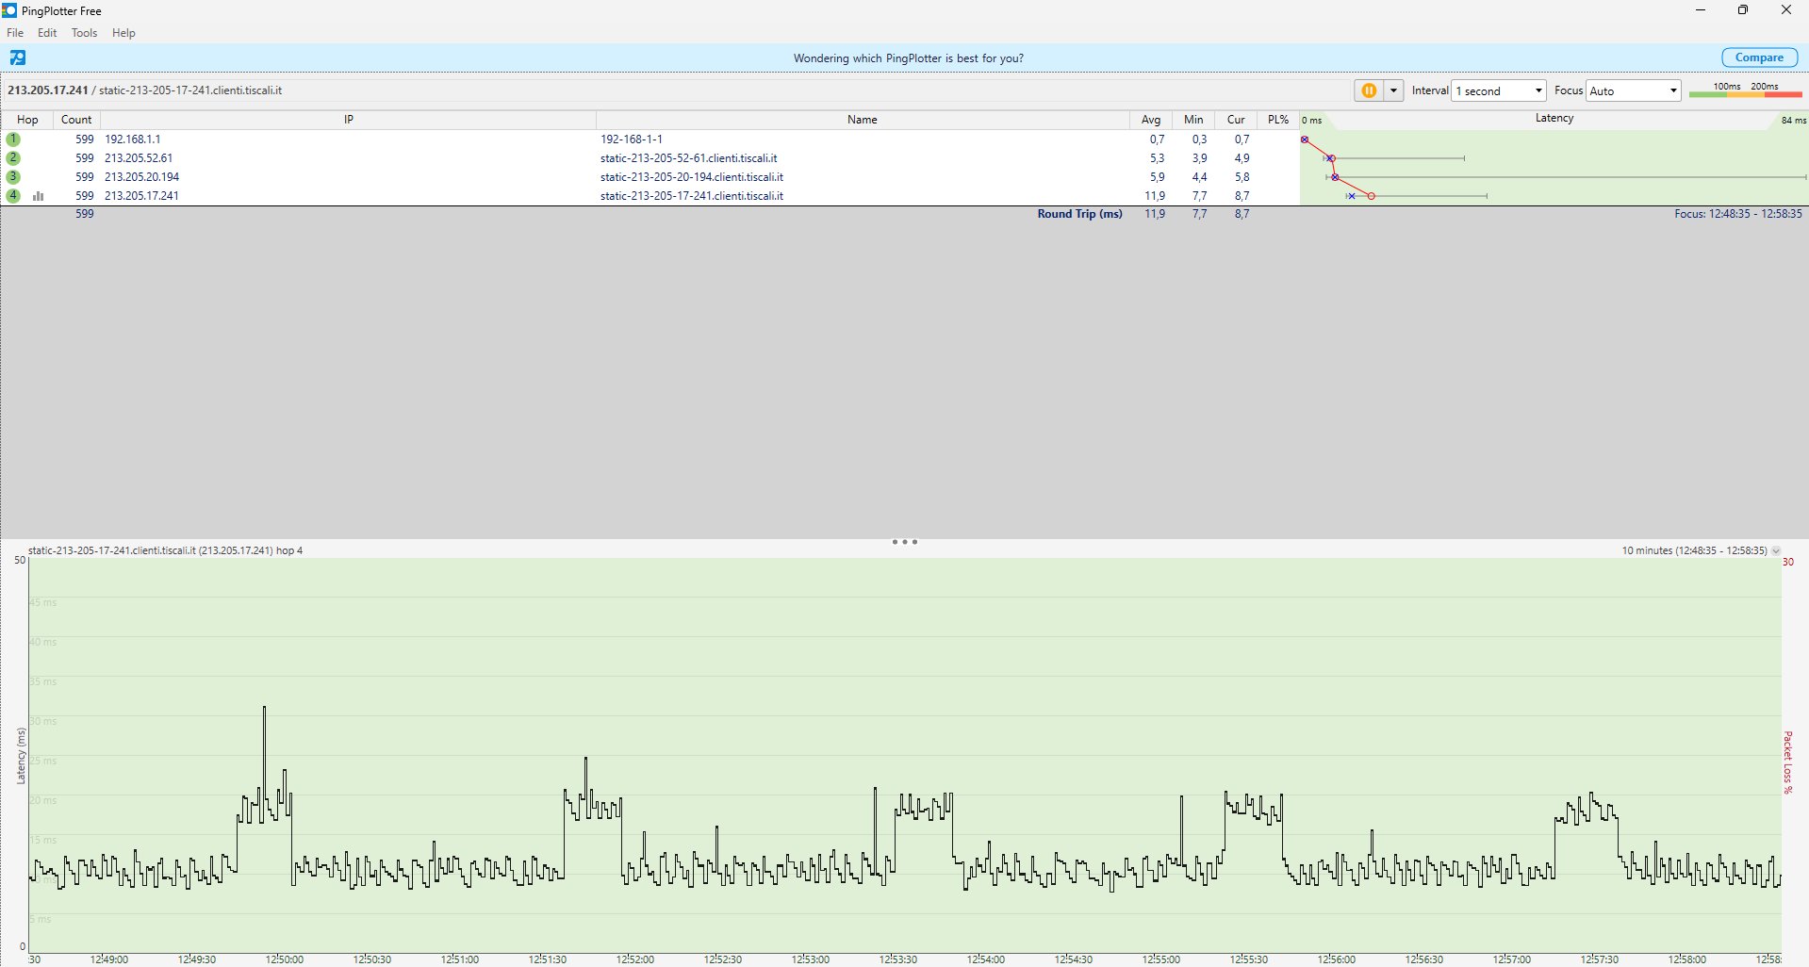Click the PingPlotter app icon in title bar
Image resolution: width=1809 pixels, height=967 pixels.
click(9, 10)
